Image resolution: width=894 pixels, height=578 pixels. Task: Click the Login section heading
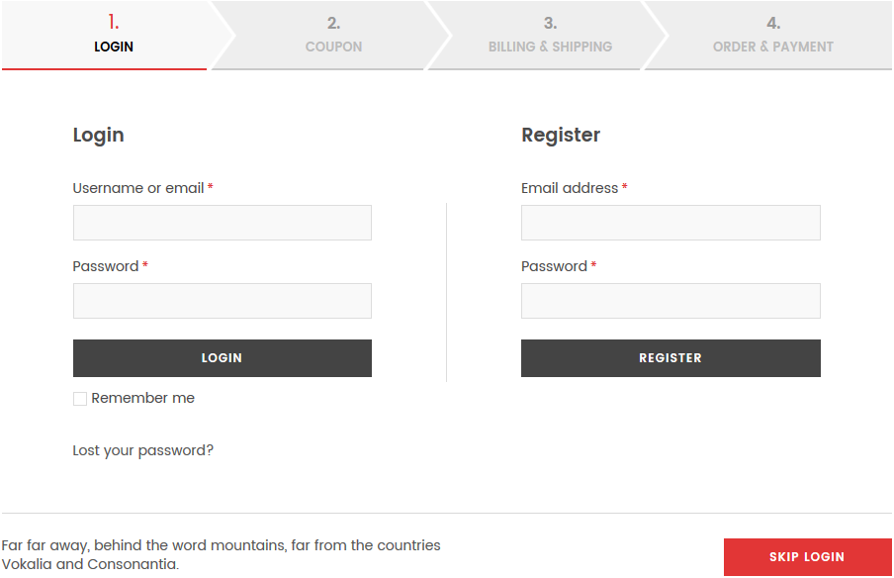[98, 135]
